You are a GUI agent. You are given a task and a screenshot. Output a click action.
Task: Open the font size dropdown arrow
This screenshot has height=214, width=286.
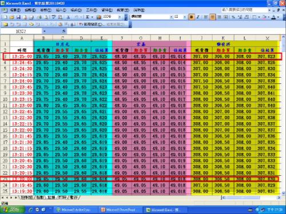click(185, 17)
